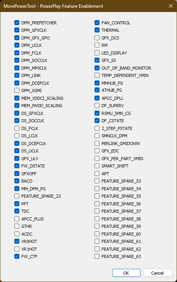The height and width of the screenshot is (282, 177).
Task: Toggle DPM_LINK feature
Action: [17, 75]
